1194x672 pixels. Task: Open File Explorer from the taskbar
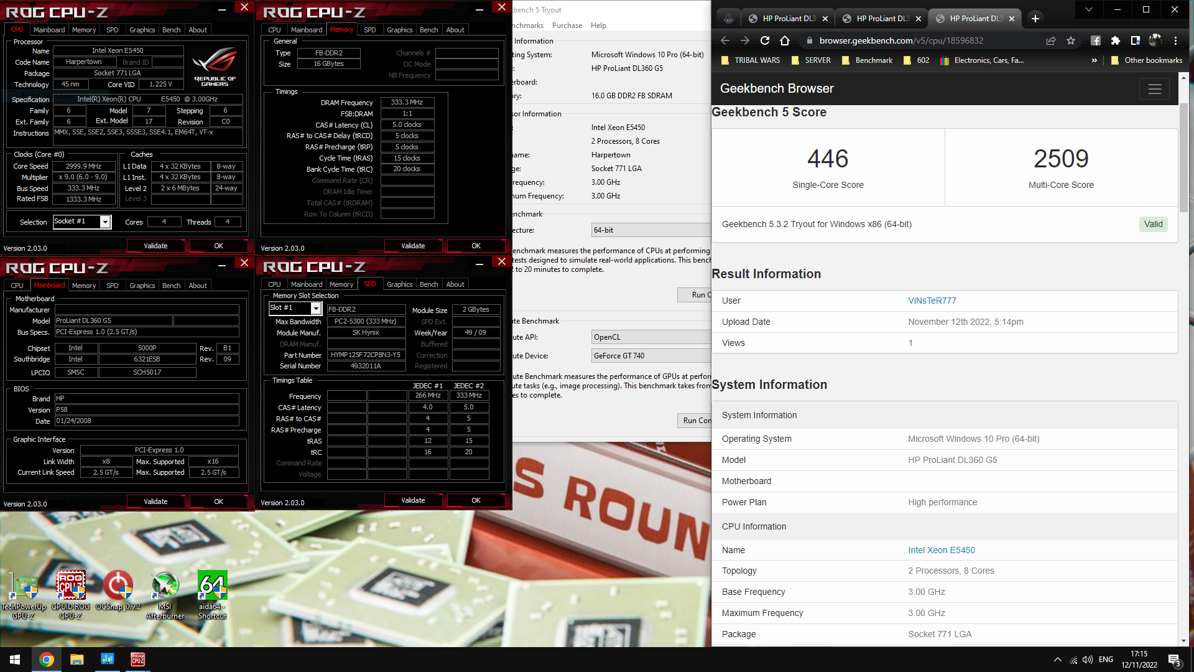[x=76, y=660]
